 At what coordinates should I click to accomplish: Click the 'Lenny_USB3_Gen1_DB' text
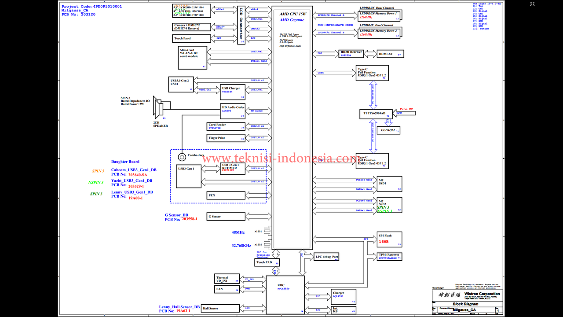132,192
